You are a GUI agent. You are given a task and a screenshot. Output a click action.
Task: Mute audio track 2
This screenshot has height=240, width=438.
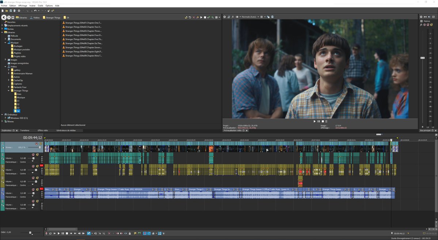pyautogui.click(x=33, y=155)
